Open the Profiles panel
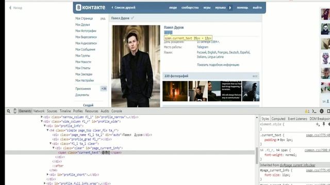The width and height of the screenshot is (330, 185). (78, 111)
